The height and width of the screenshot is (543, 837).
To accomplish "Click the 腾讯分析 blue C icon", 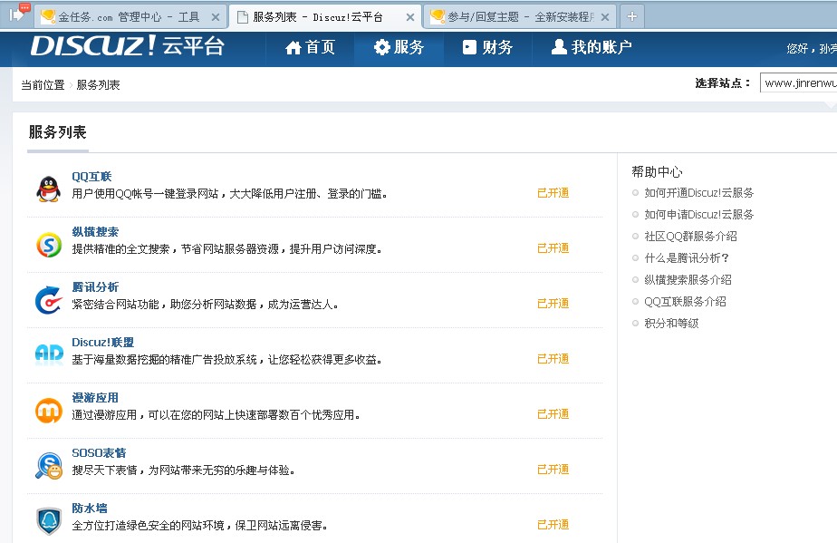I will (49, 300).
